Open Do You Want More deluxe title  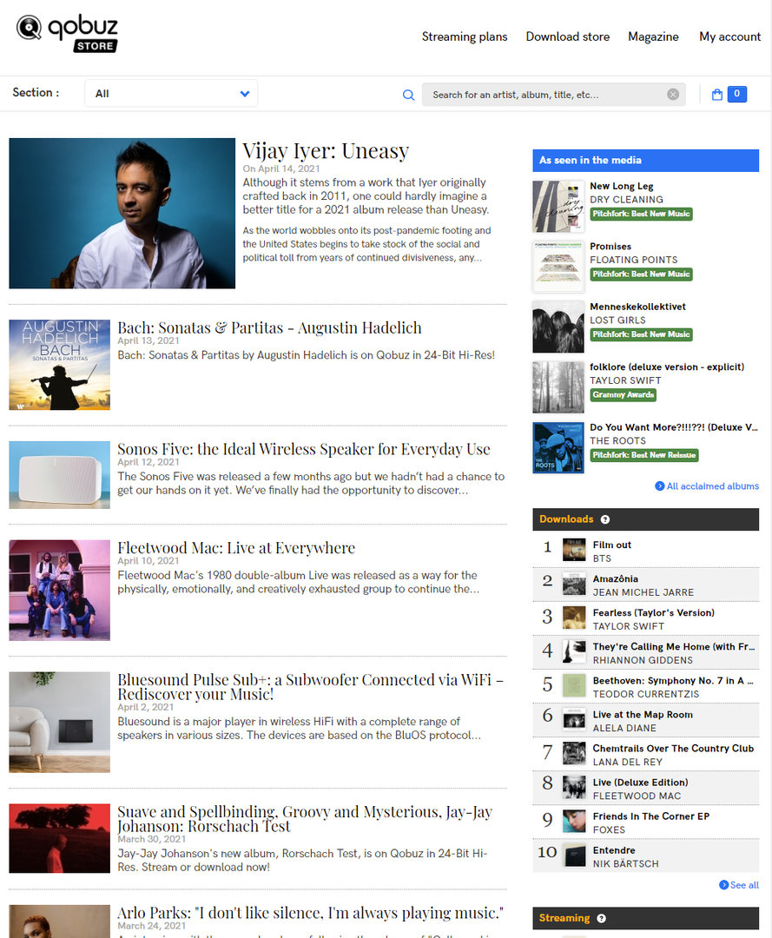673,427
